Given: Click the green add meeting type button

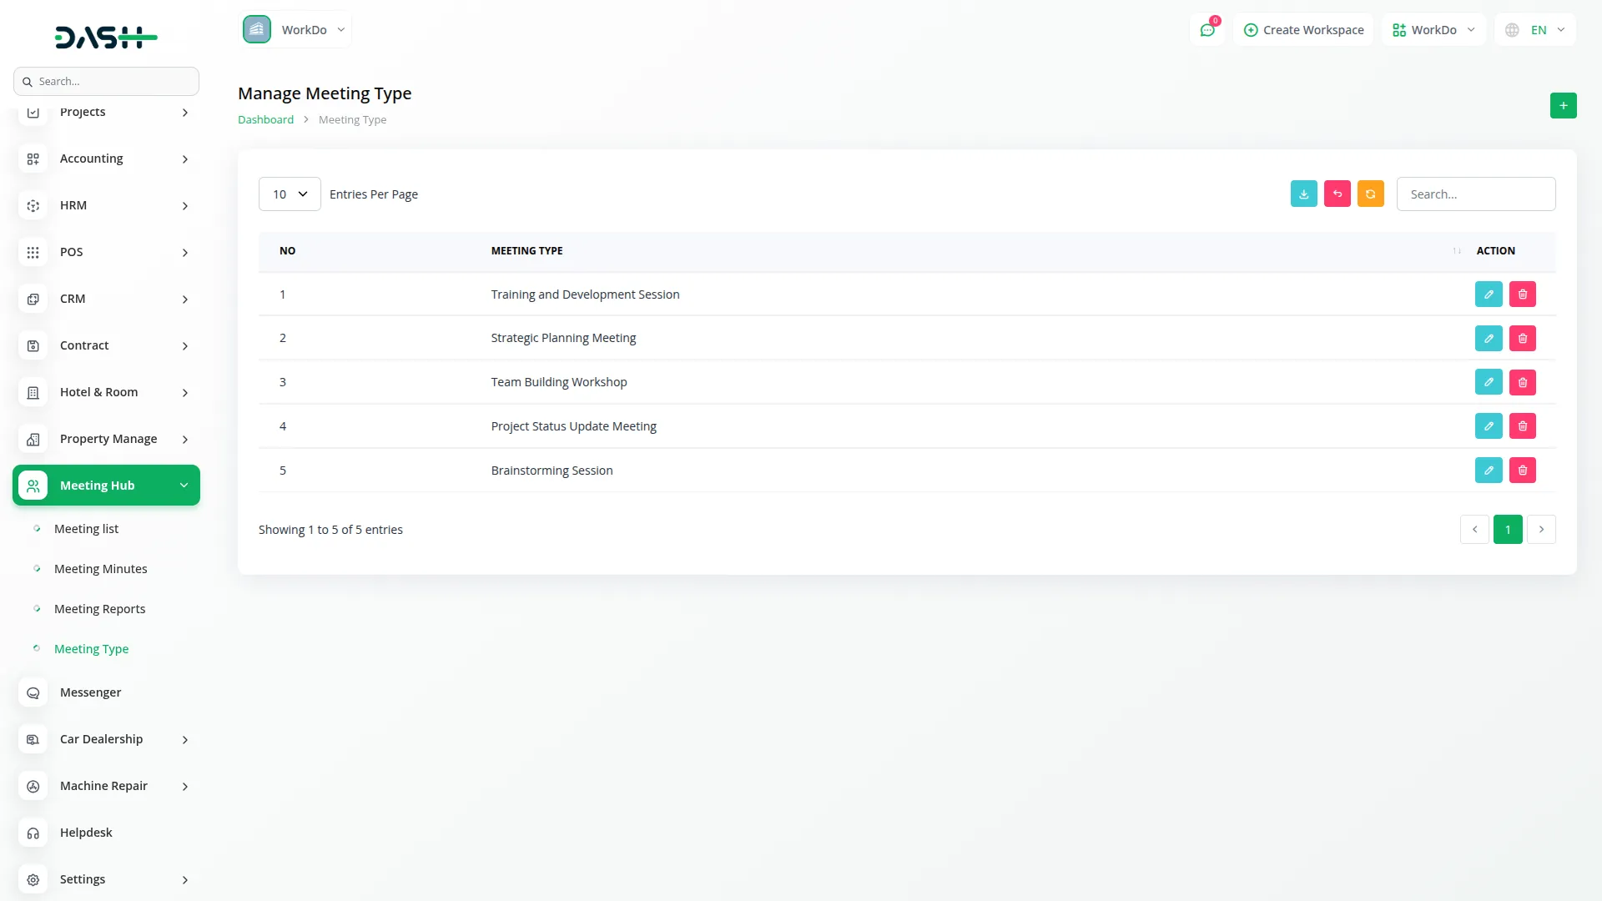Looking at the screenshot, I should click(1563, 106).
